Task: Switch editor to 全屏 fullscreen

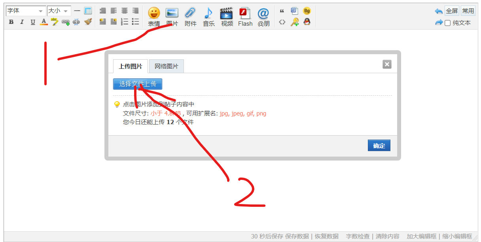Action: point(452,11)
